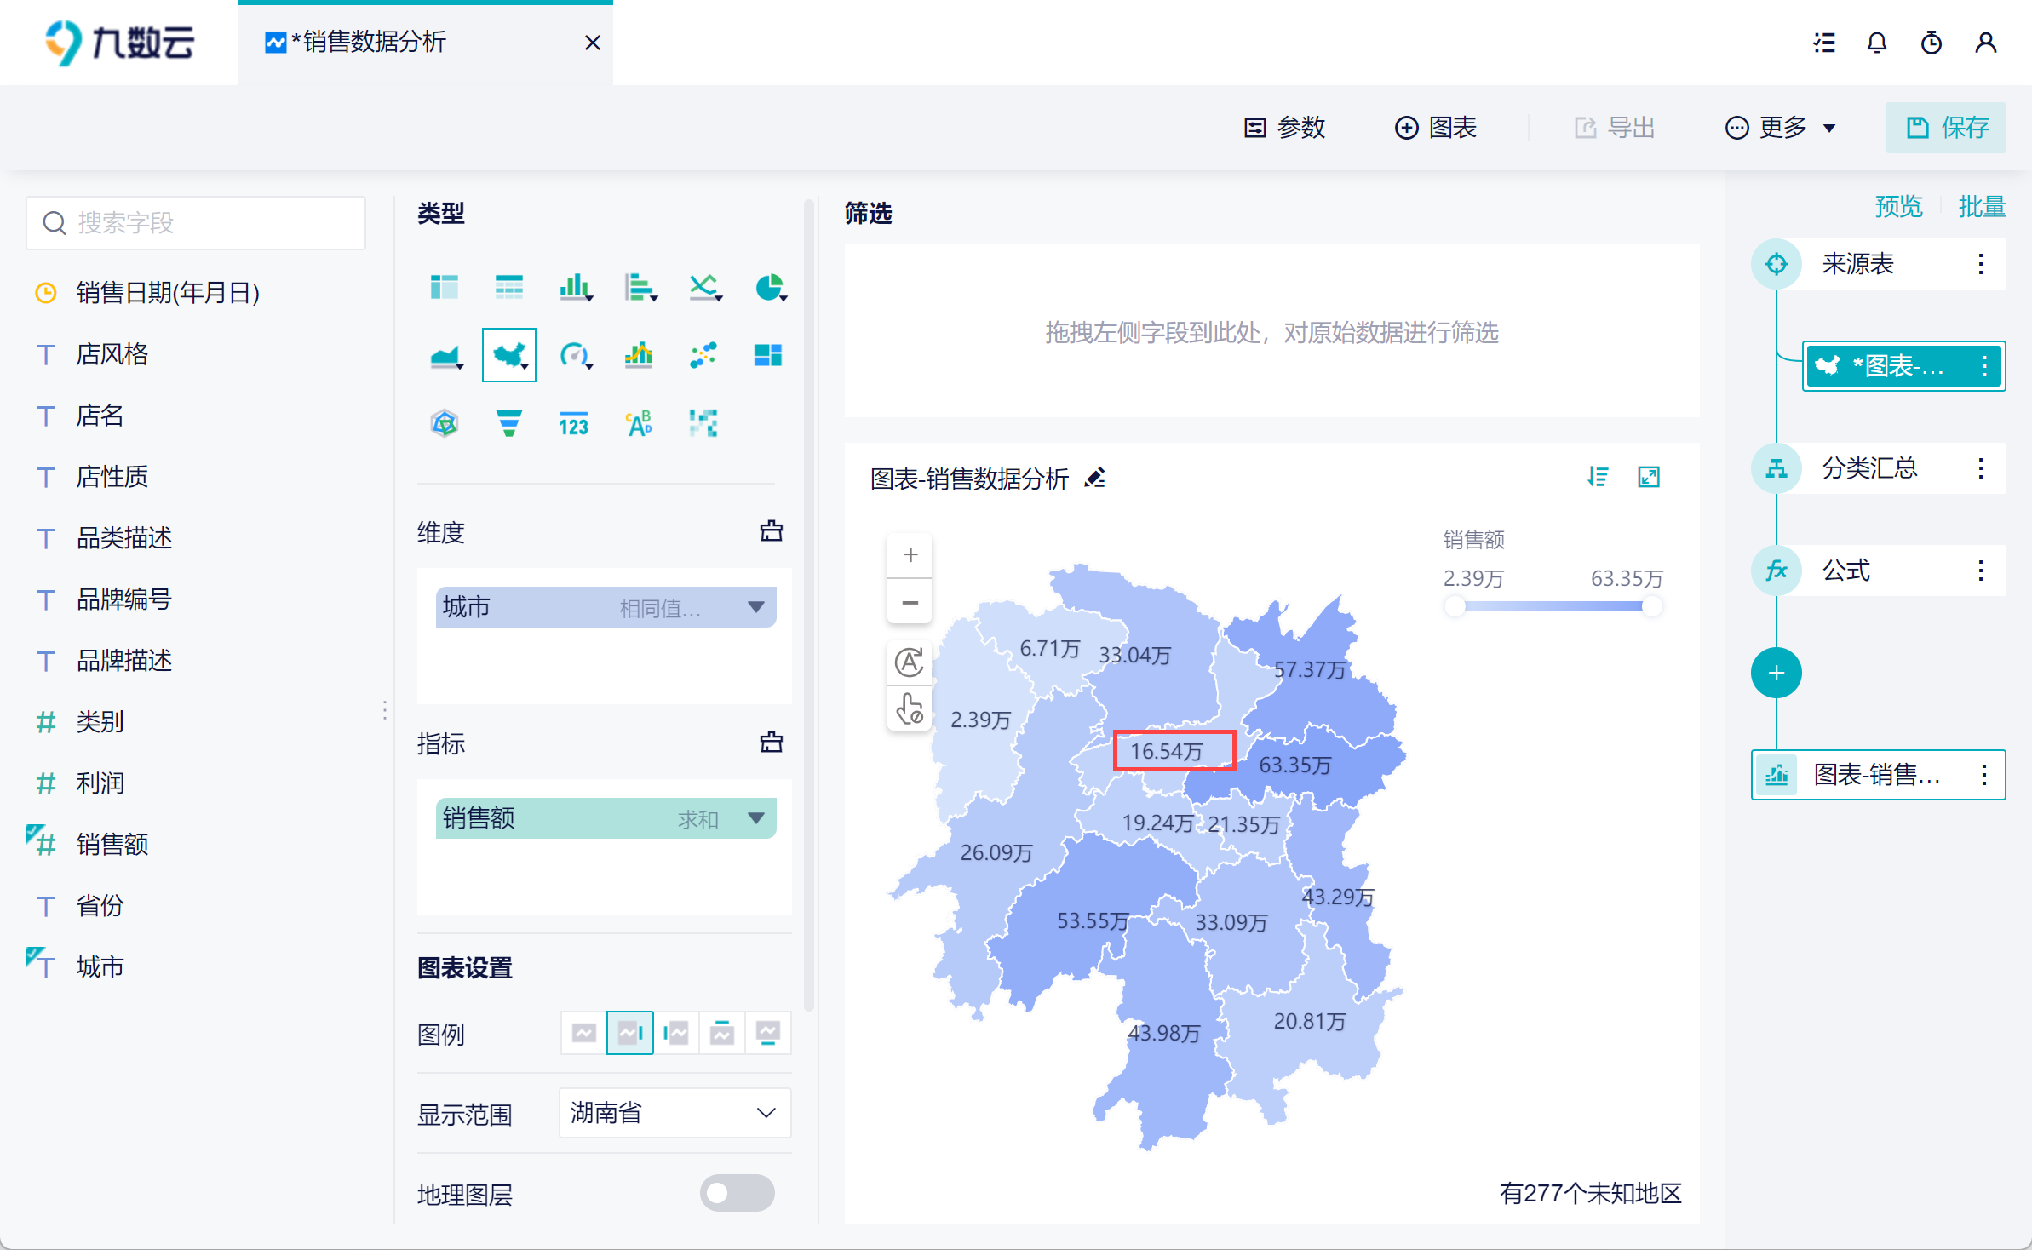The height and width of the screenshot is (1250, 2032).
Task: Select the pie chart type icon
Action: tap(769, 287)
